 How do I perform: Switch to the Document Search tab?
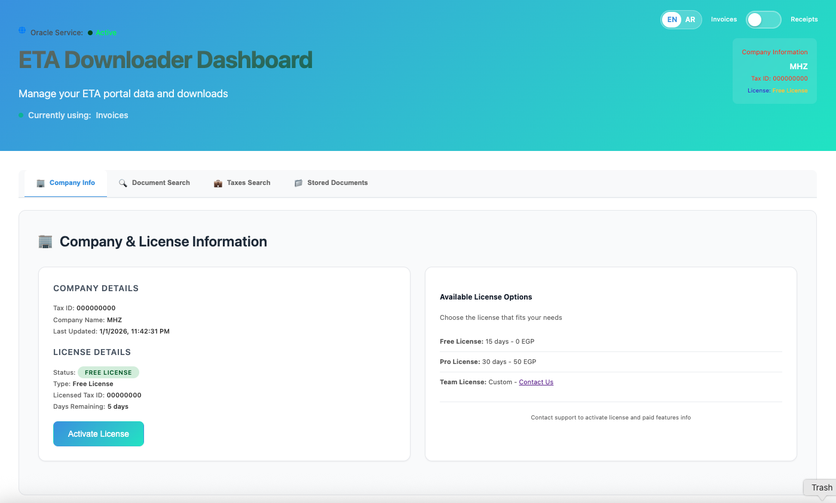(x=160, y=183)
